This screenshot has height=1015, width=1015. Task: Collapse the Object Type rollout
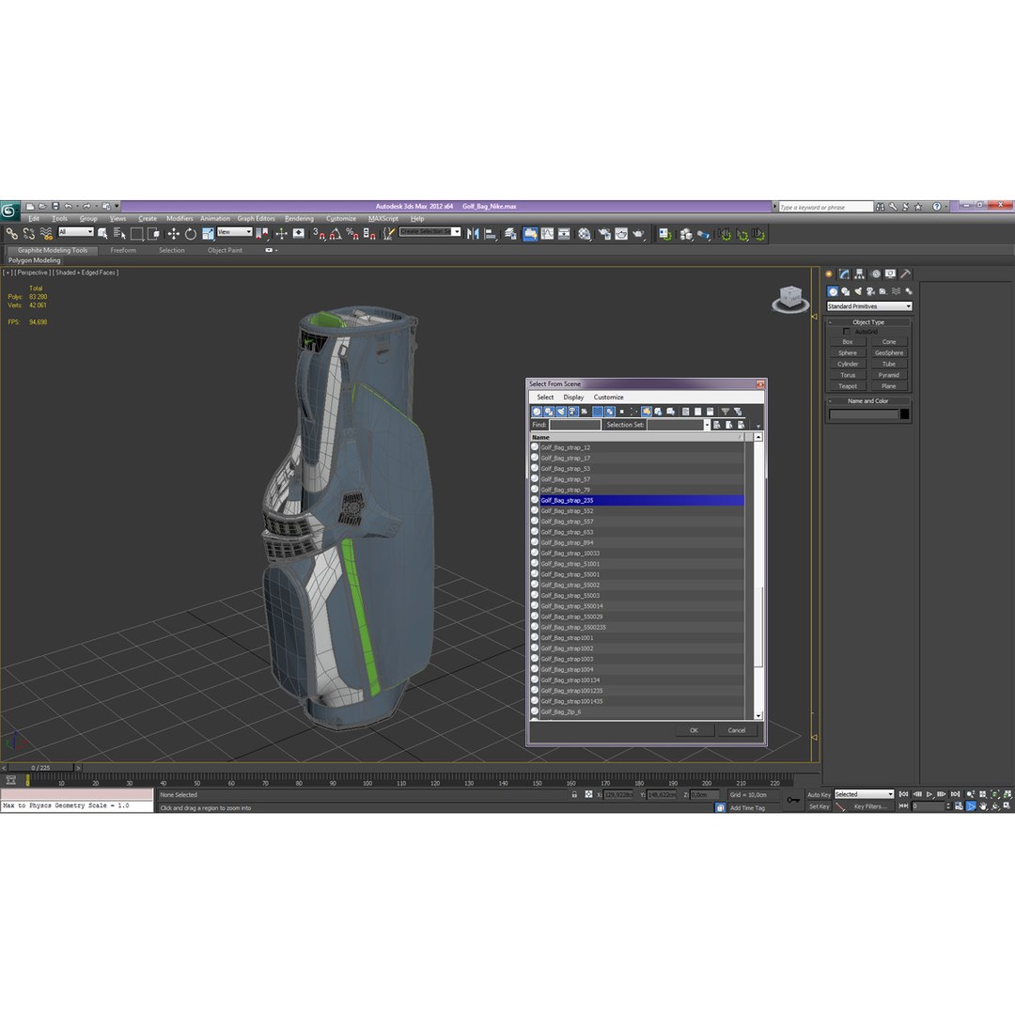click(x=868, y=321)
